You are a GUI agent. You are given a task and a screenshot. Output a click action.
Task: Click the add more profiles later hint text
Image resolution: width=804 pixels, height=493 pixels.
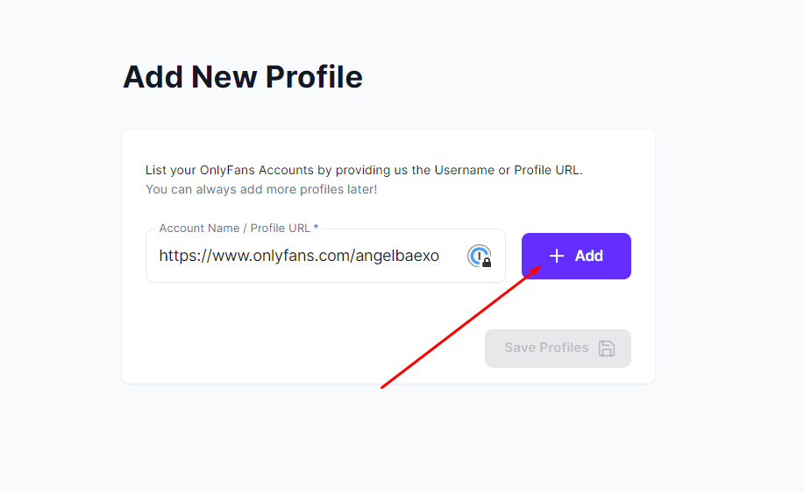click(261, 189)
